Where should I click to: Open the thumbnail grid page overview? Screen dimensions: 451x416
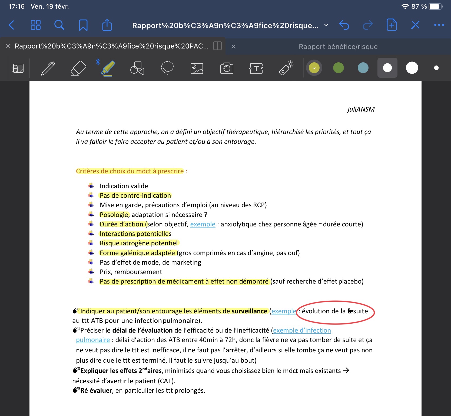click(x=35, y=25)
